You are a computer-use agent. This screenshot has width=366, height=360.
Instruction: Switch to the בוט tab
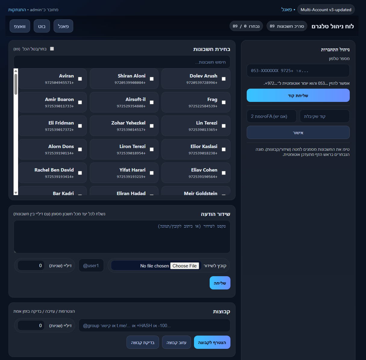point(42,26)
